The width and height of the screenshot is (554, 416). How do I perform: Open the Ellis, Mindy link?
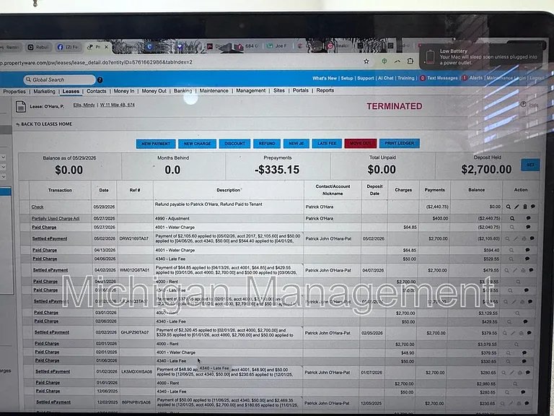84,105
